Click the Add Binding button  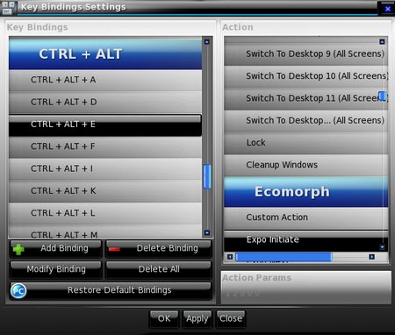(x=56, y=249)
